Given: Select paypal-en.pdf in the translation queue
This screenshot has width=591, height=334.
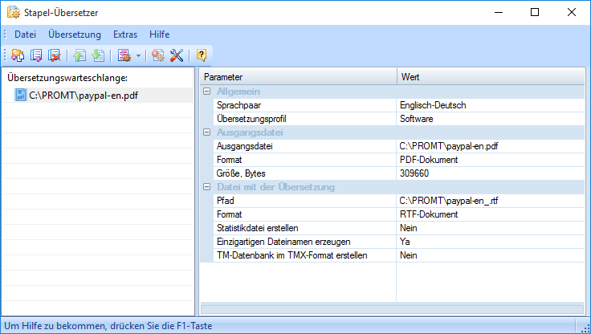Looking at the screenshot, I should (84, 96).
